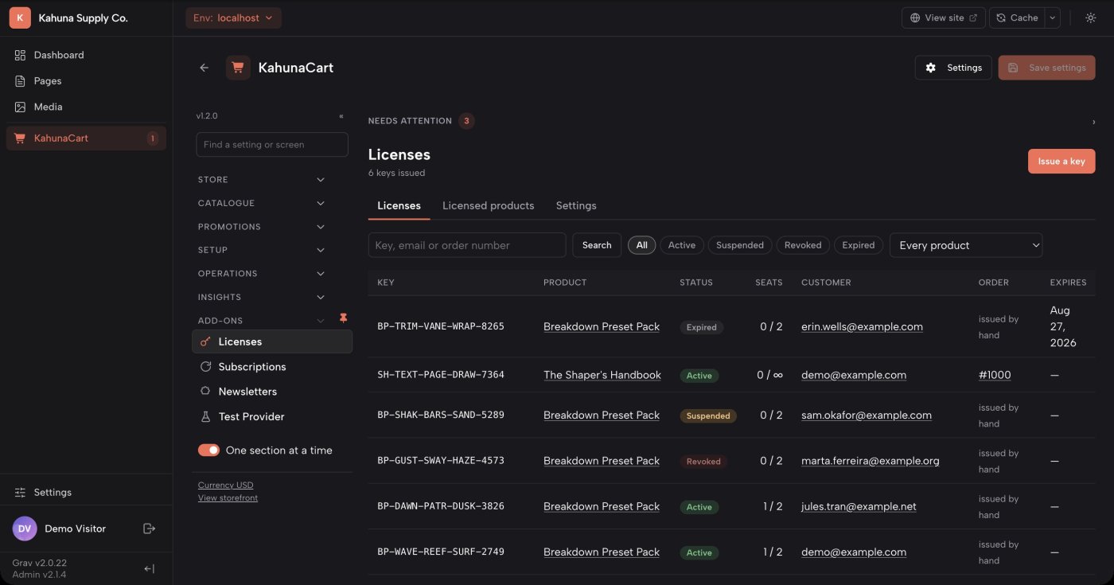Screen dimensions: 1114x585
Task: Filter licenses by Expired status
Action: click(x=859, y=245)
